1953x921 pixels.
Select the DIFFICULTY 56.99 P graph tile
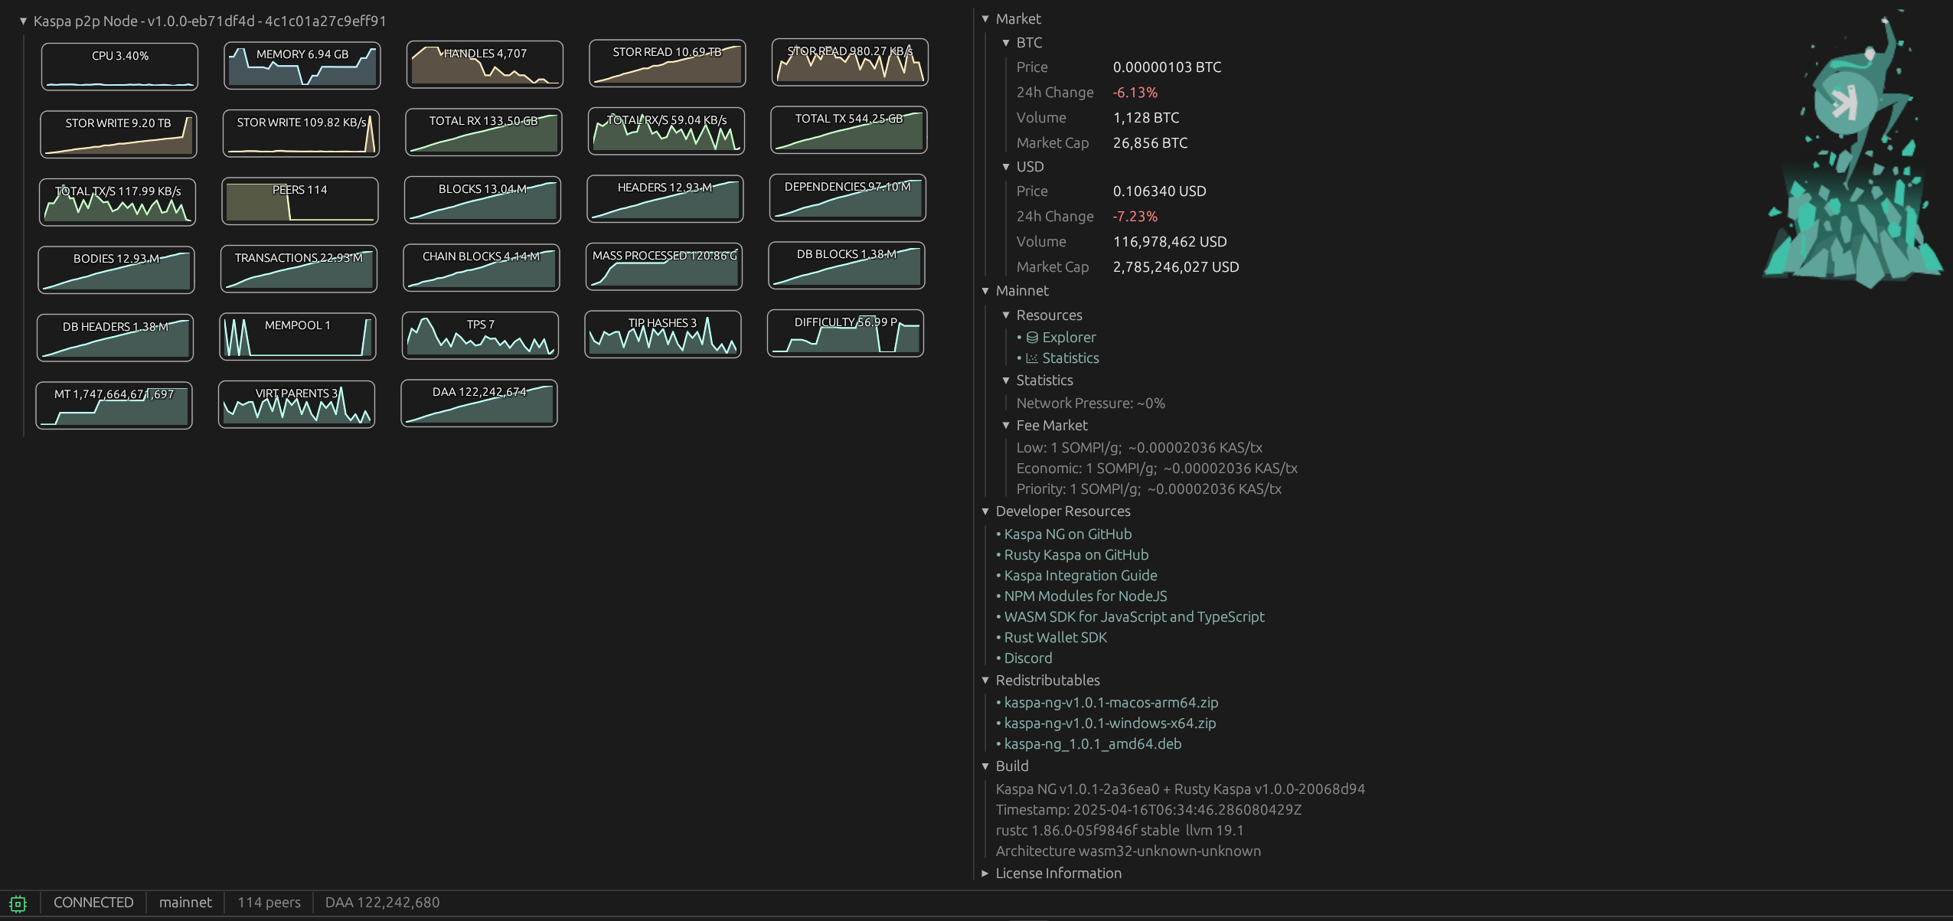(845, 333)
